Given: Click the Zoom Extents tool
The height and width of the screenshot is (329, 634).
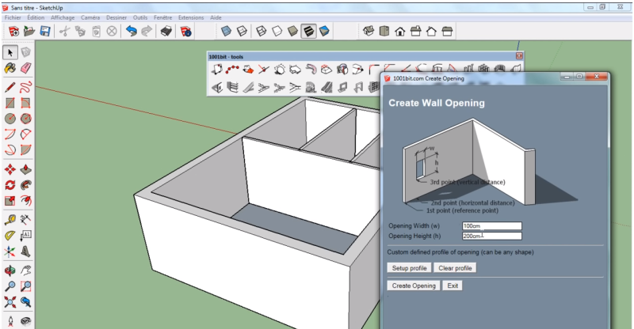Looking at the screenshot, I should click(x=10, y=302).
